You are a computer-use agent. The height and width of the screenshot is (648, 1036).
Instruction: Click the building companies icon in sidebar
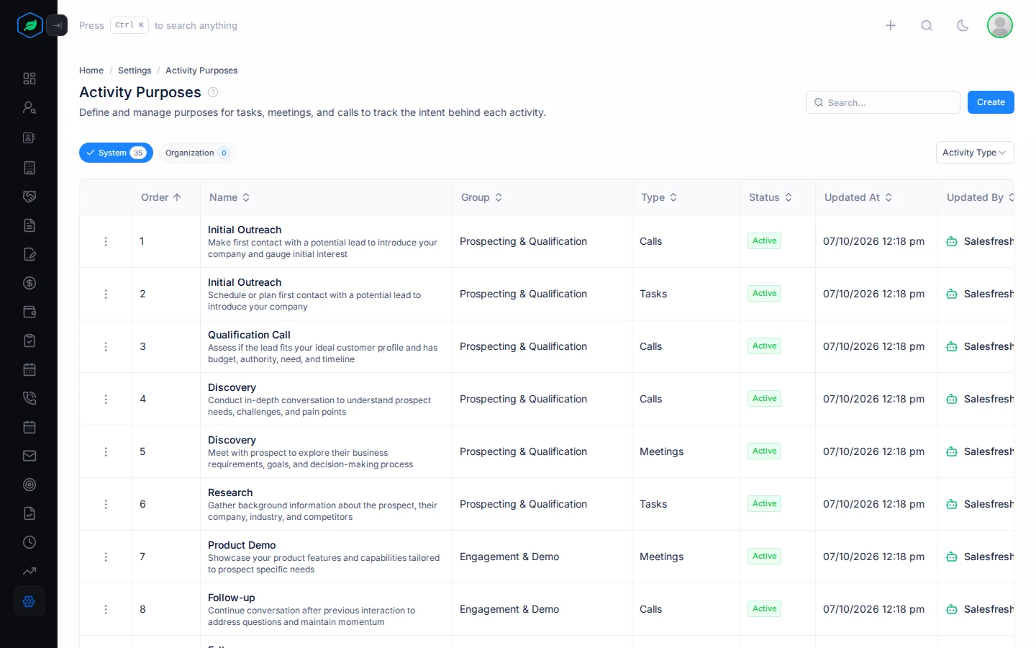[x=29, y=168]
